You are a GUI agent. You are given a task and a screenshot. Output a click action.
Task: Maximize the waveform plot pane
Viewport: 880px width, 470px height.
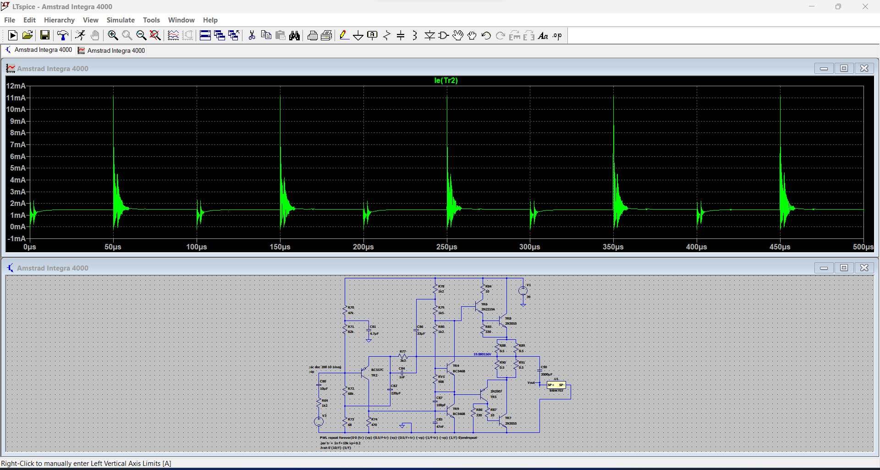(844, 68)
